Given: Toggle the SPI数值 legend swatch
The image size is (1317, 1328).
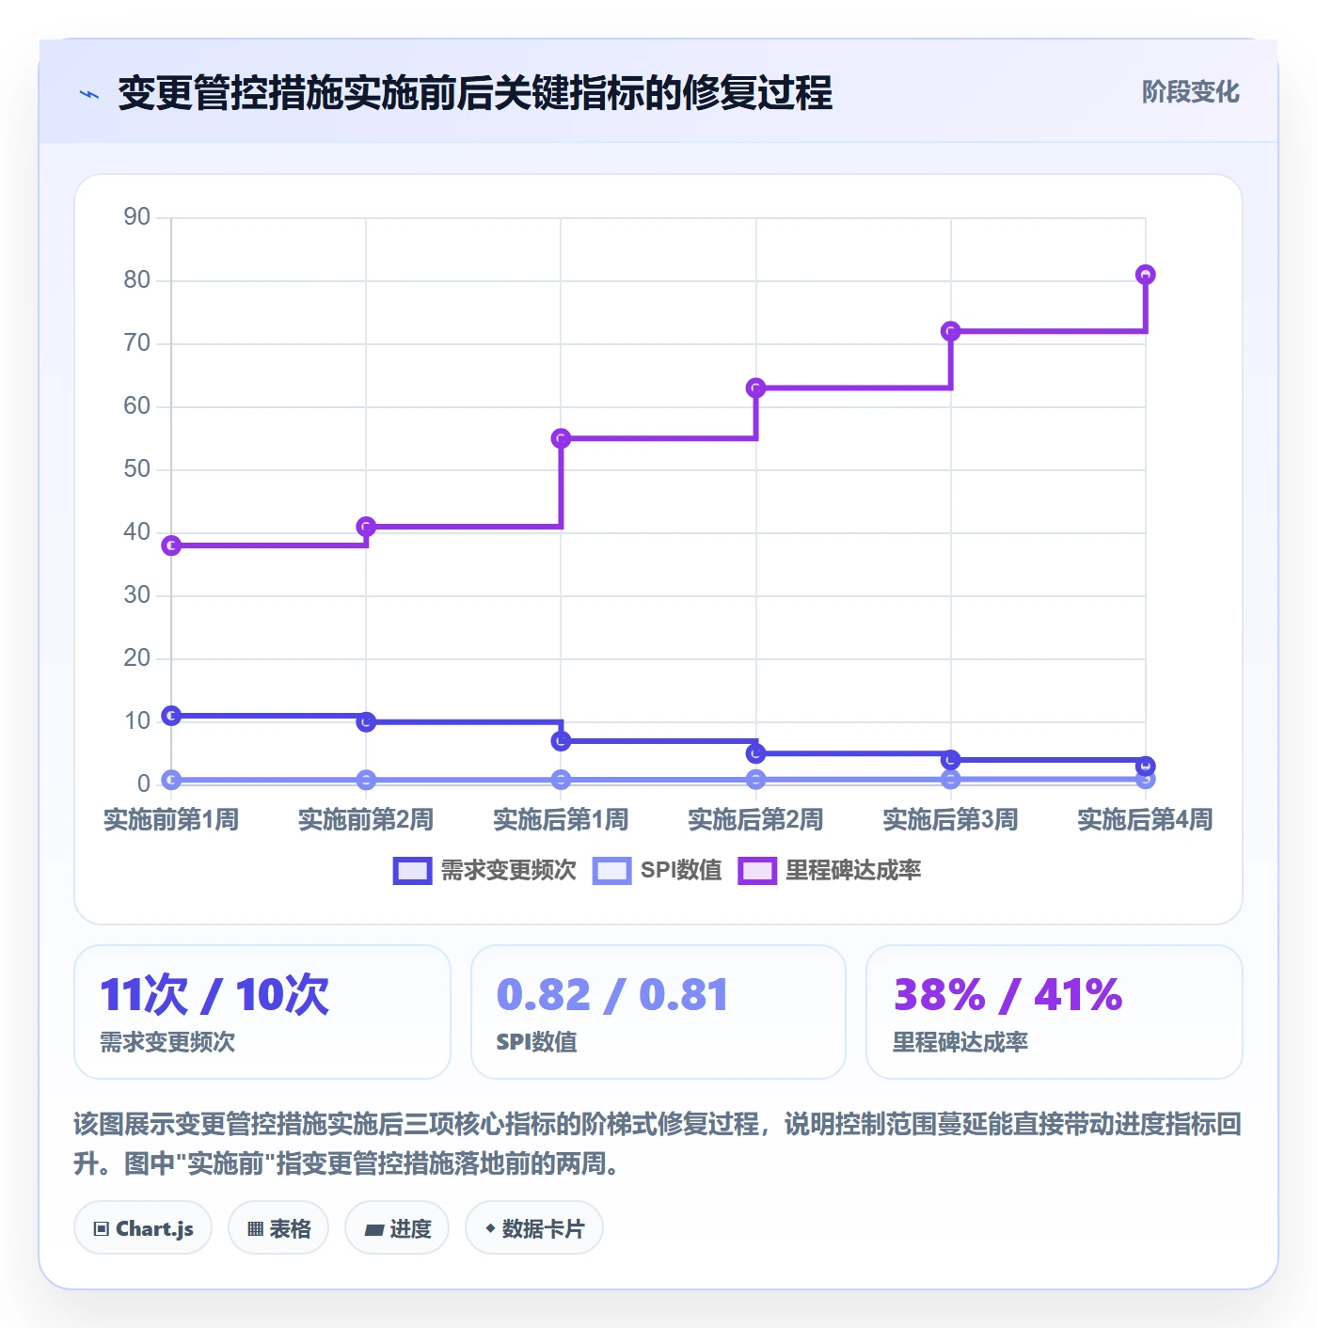Looking at the screenshot, I should pyautogui.click(x=611, y=871).
